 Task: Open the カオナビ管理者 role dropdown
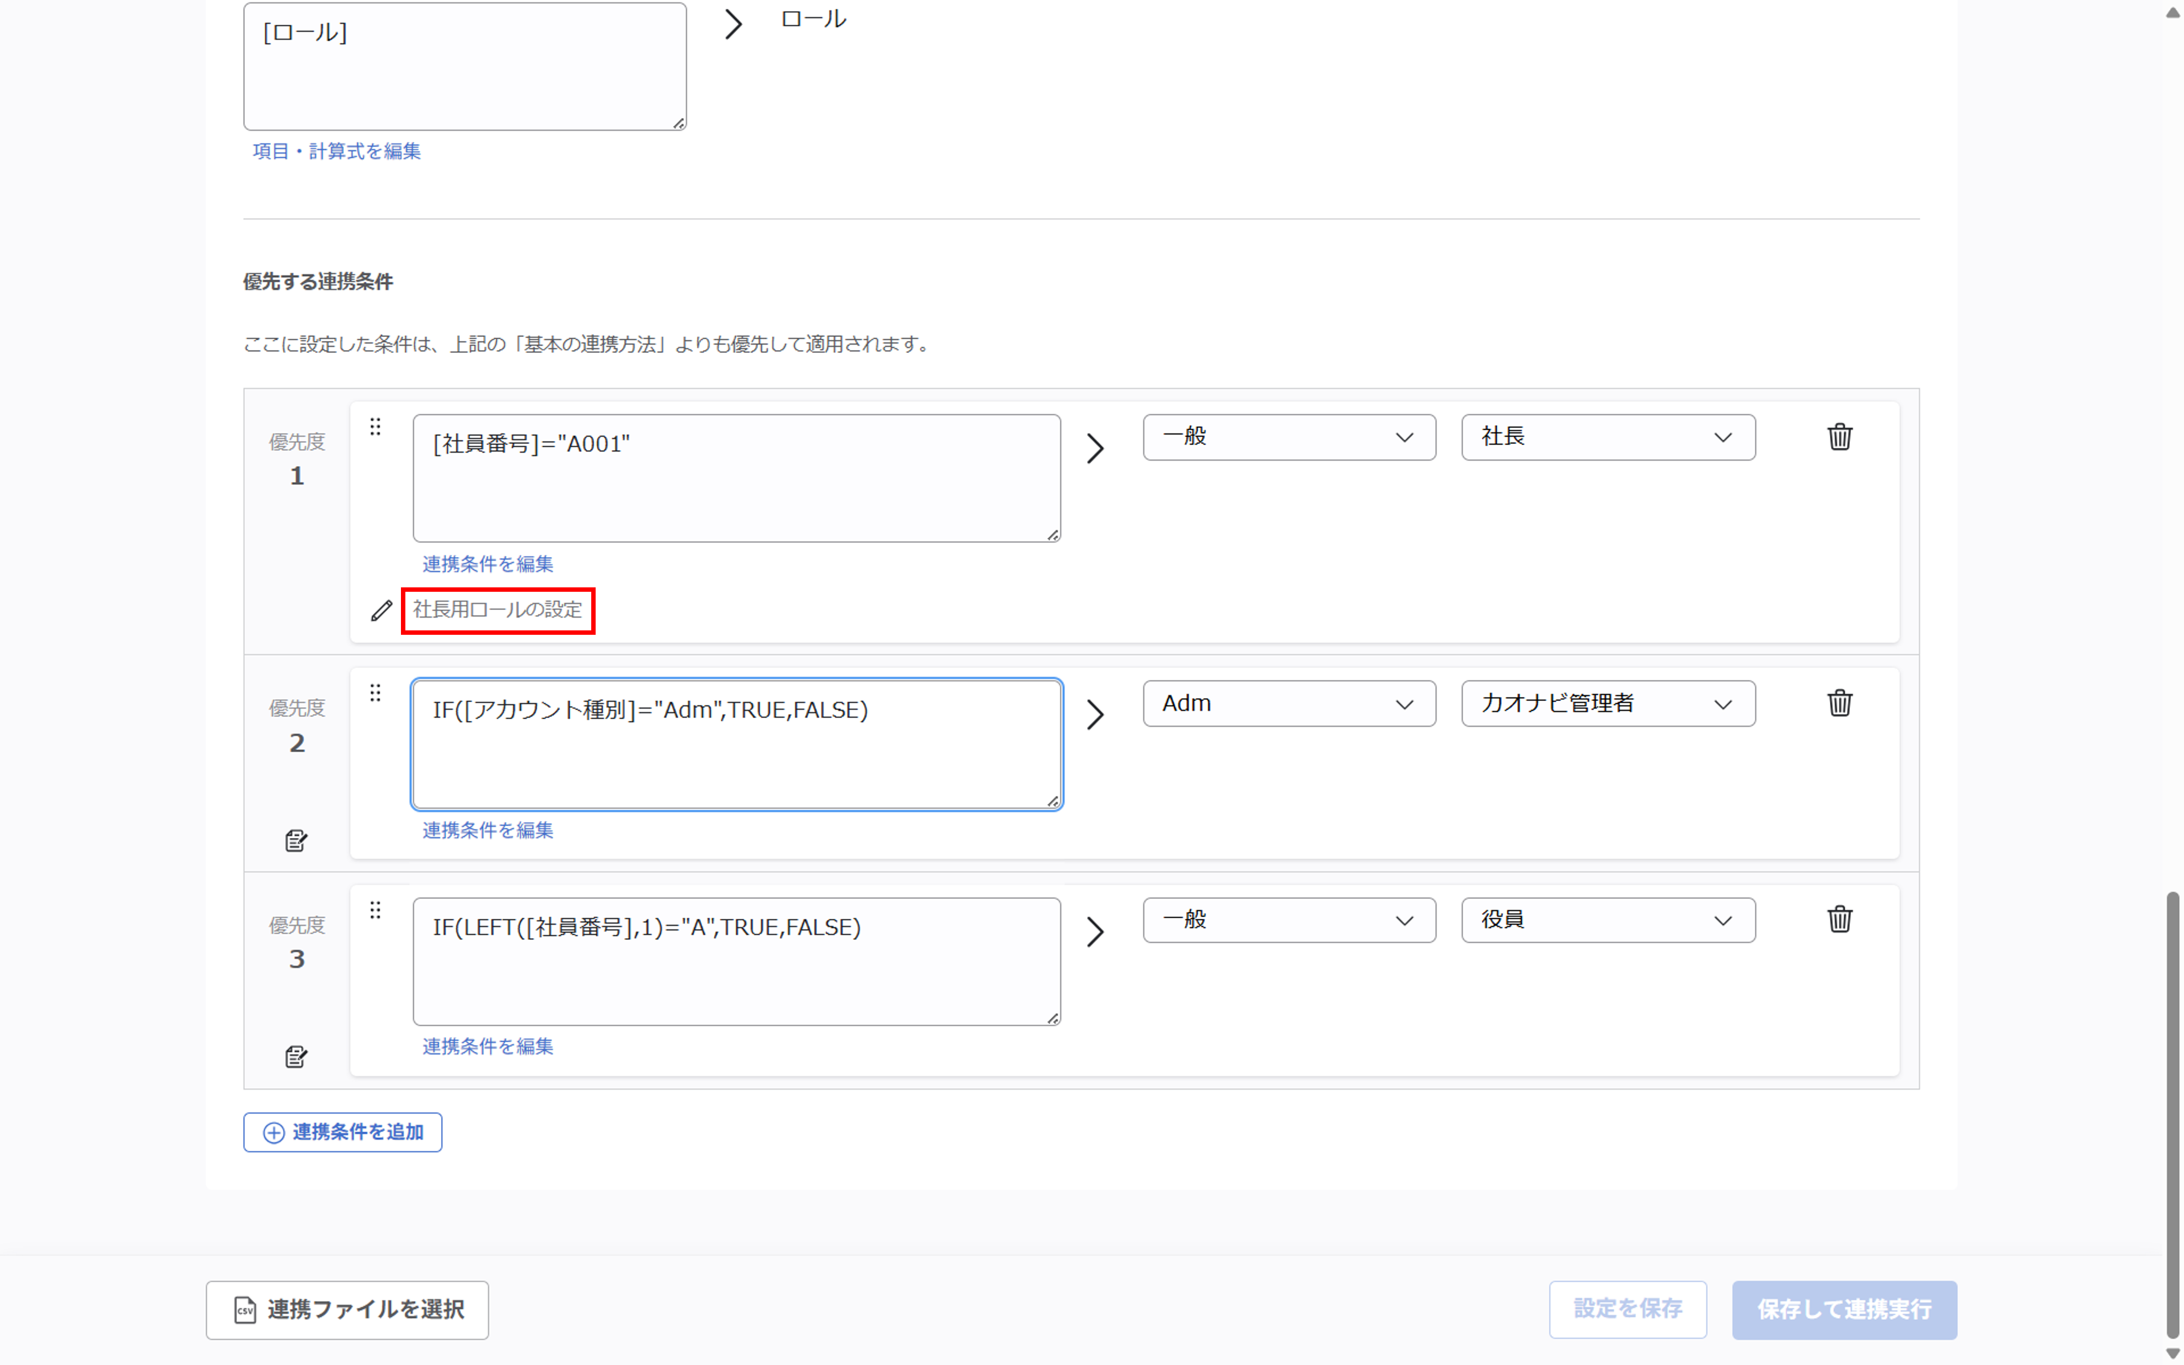point(1608,703)
